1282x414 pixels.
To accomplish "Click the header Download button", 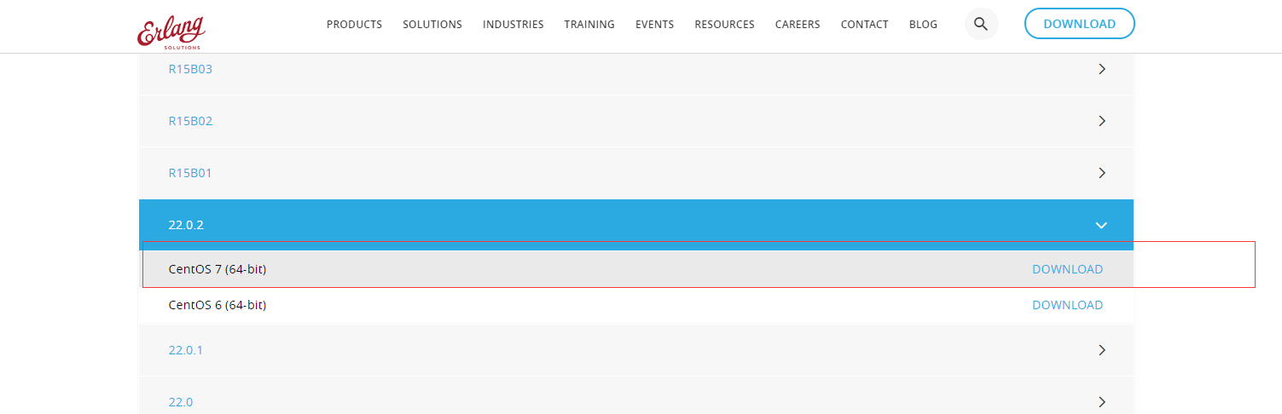I will (1079, 24).
